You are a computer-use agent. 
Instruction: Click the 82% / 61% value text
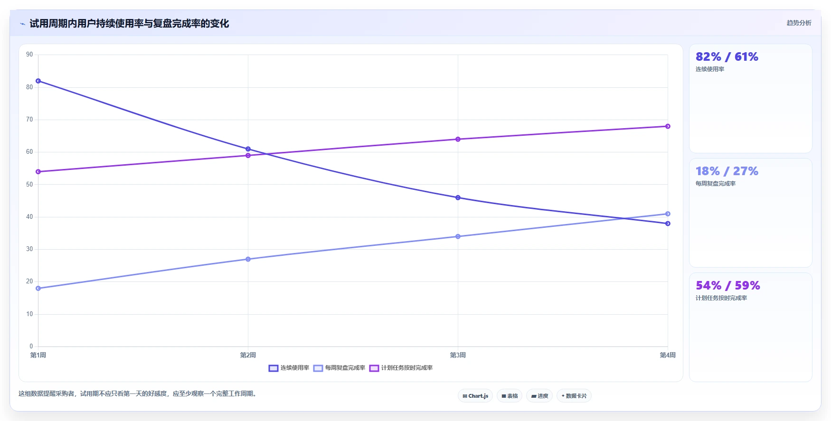coord(727,57)
